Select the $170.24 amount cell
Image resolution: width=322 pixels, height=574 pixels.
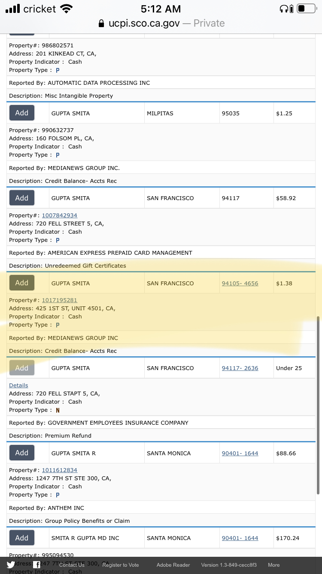tap(295, 538)
